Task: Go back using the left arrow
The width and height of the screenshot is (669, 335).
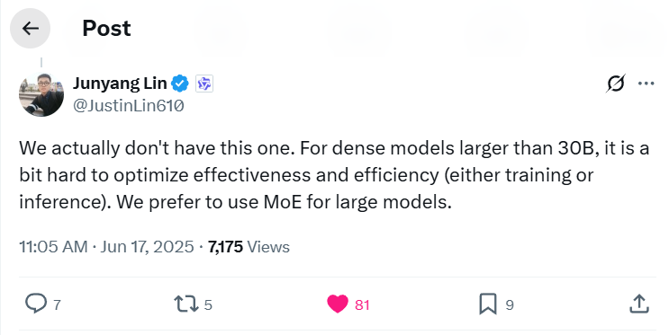Action: (31, 29)
